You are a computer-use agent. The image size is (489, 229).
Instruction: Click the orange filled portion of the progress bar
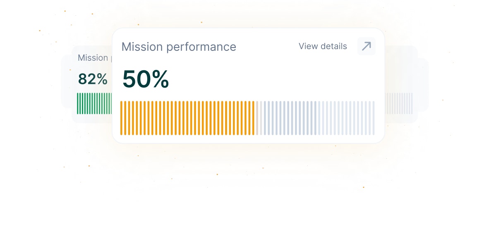(x=187, y=118)
